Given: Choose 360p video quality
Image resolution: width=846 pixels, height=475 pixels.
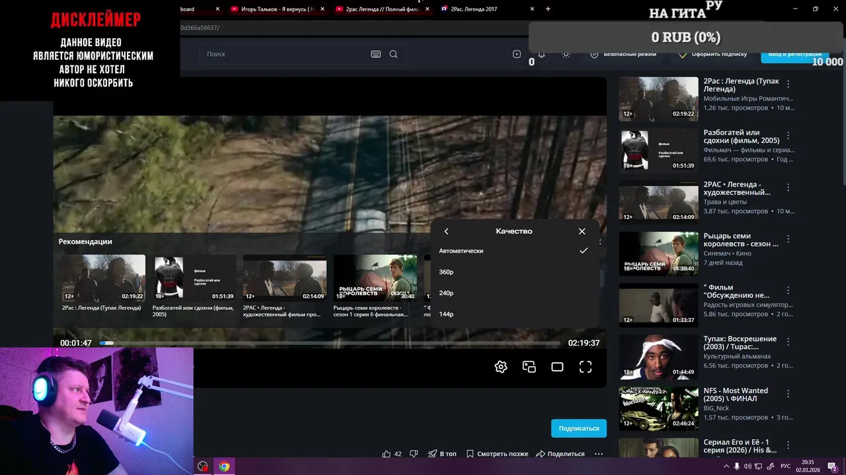Looking at the screenshot, I should click(x=514, y=272).
